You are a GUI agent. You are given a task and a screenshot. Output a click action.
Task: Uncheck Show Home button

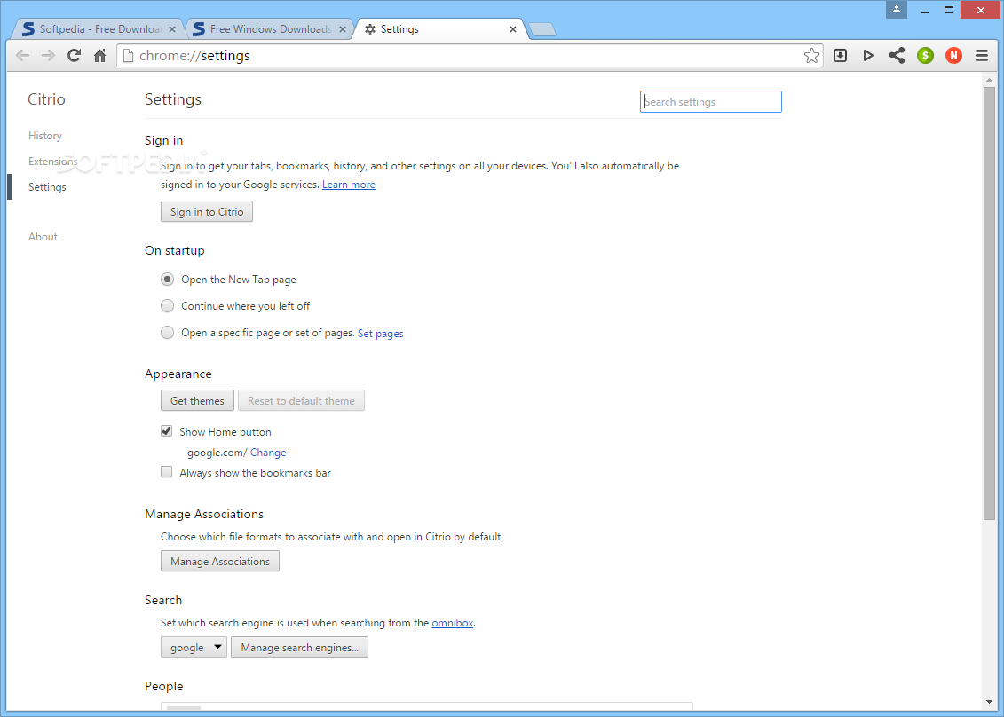[x=167, y=431]
